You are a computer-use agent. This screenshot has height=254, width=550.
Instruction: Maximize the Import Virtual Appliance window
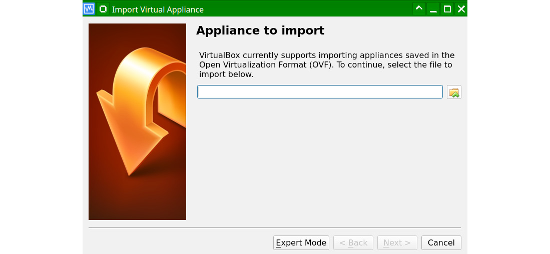(447, 9)
